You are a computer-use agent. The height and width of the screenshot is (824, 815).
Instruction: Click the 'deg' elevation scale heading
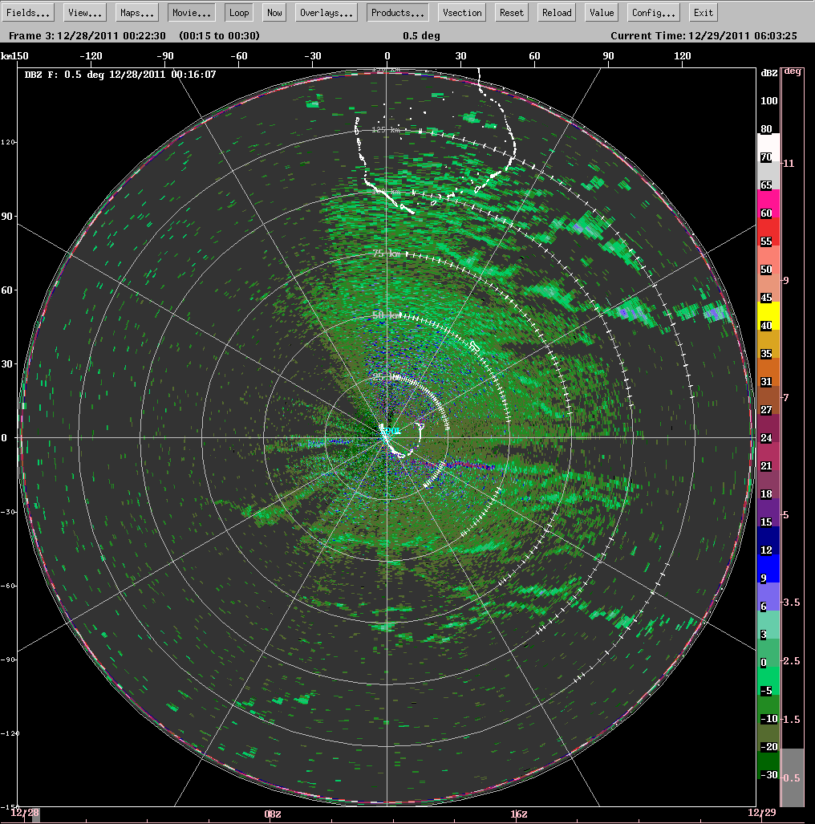coord(793,71)
